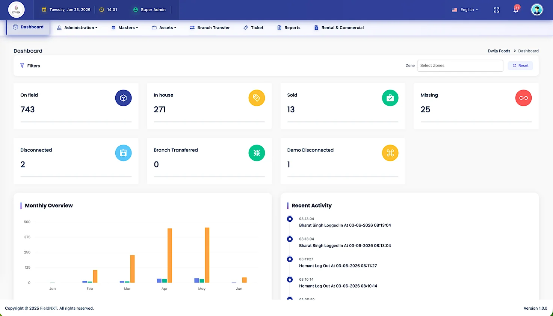This screenshot has width=553, height=316.
Task: Click the Missing infinity icon
Action: pyautogui.click(x=523, y=98)
